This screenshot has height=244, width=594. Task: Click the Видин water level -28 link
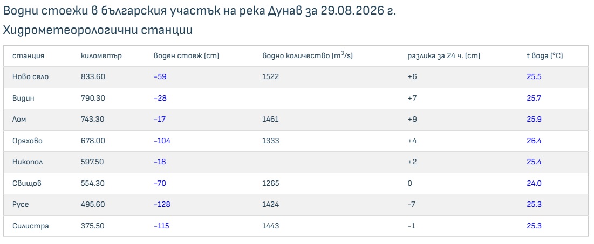click(160, 99)
